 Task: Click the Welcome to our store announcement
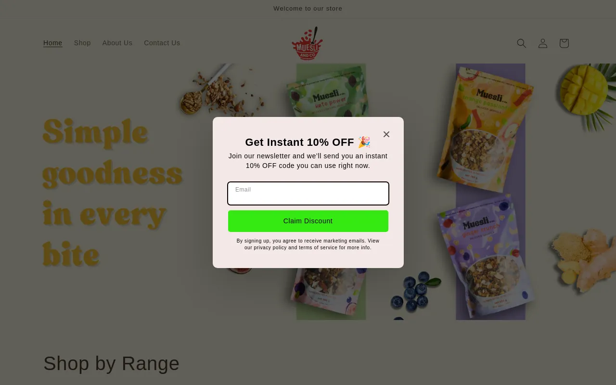click(308, 9)
